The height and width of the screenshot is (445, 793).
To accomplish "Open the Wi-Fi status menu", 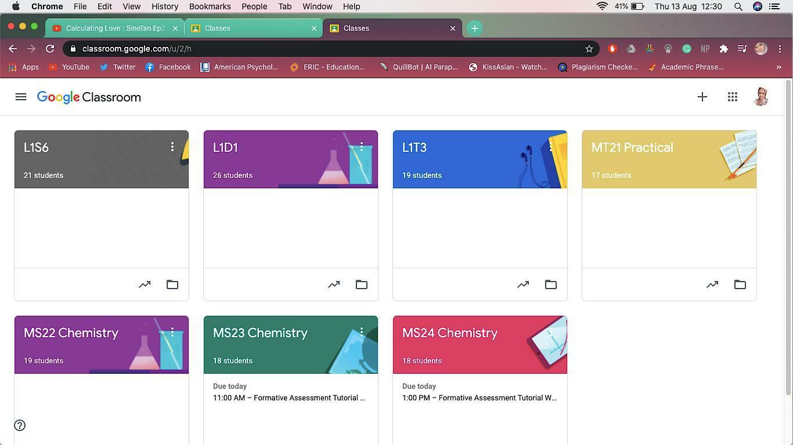I will (603, 6).
